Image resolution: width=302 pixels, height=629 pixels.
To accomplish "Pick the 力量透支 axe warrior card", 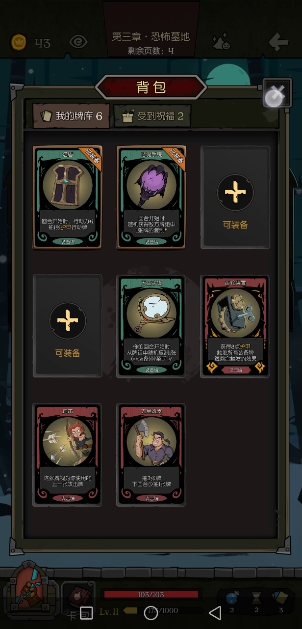I will (x=151, y=455).
